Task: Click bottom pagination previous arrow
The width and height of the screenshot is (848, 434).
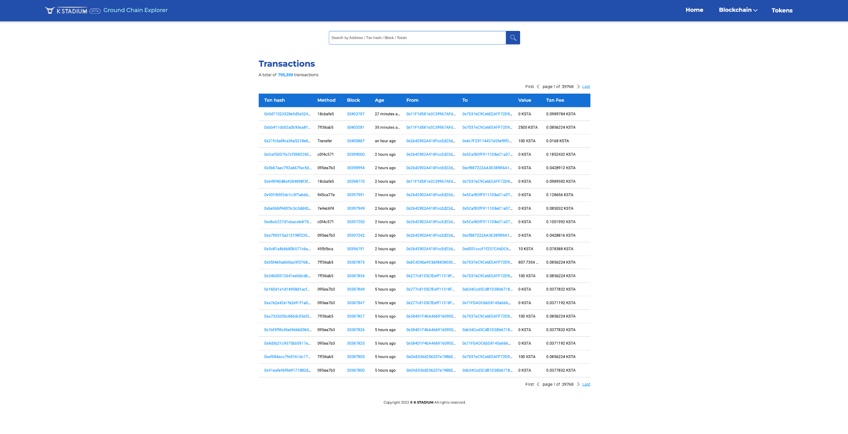Action: point(538,385)
